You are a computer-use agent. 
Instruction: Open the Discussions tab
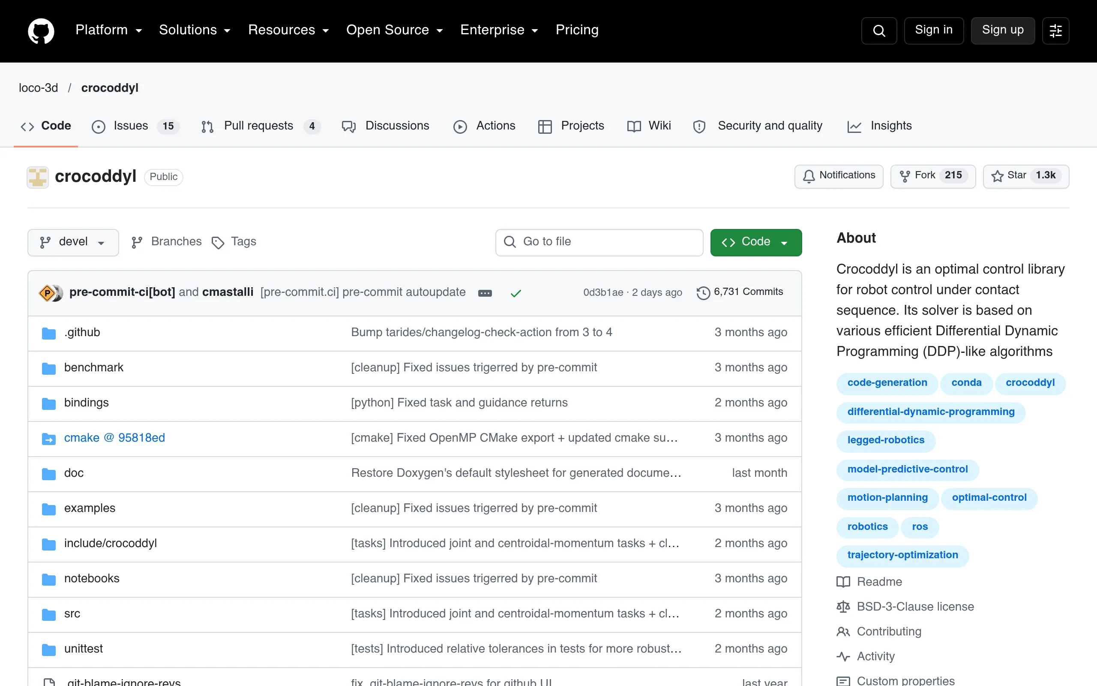385,126
